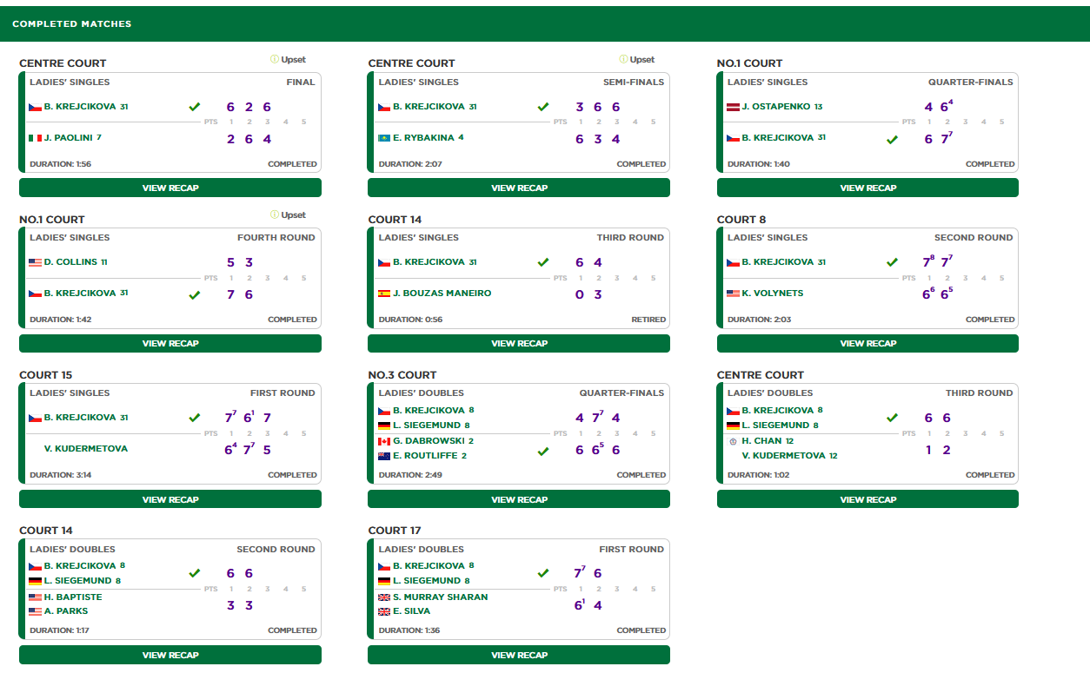Open K. Volynets player link
Screen dimensions: 1090x673
point(772,294)
